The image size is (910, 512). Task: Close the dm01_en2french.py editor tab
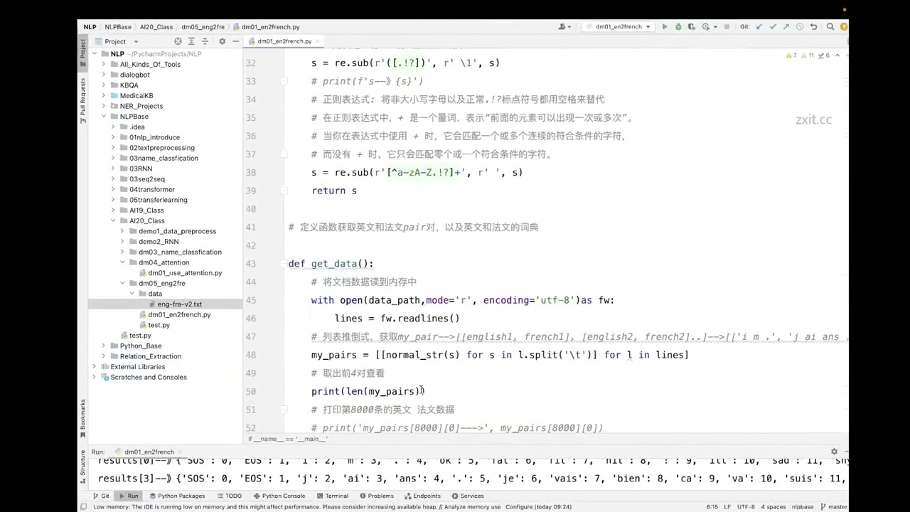(x=317, y=41)
